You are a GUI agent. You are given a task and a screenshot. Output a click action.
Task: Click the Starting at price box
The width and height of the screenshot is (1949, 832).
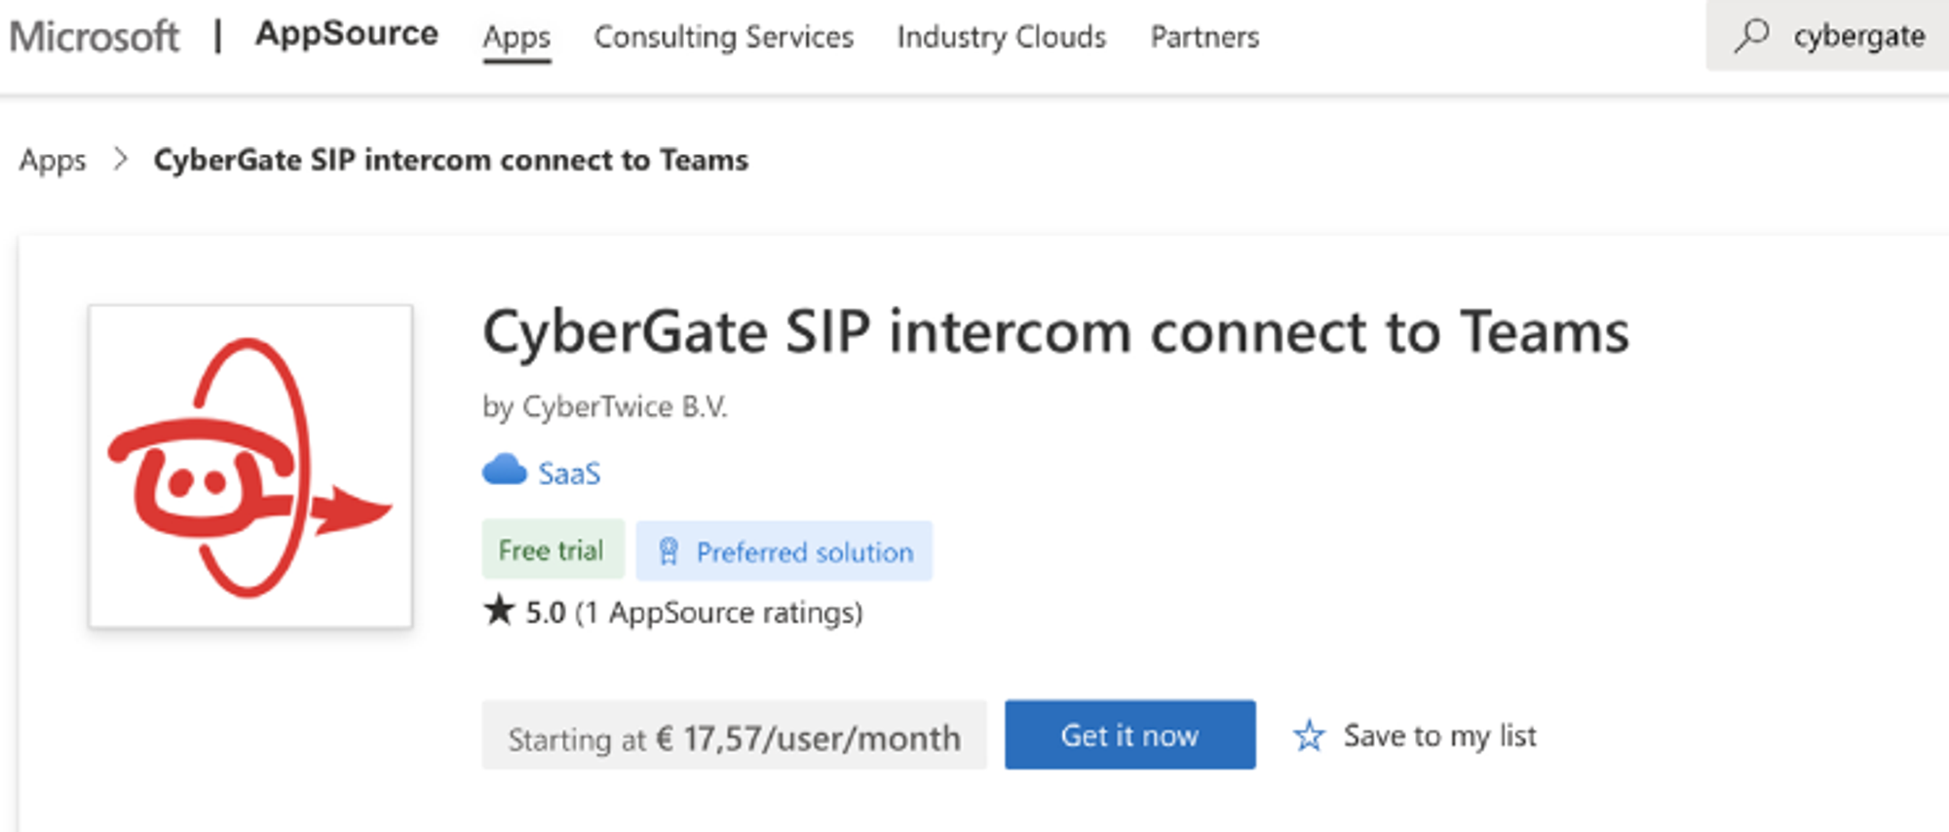coord(734,737)
